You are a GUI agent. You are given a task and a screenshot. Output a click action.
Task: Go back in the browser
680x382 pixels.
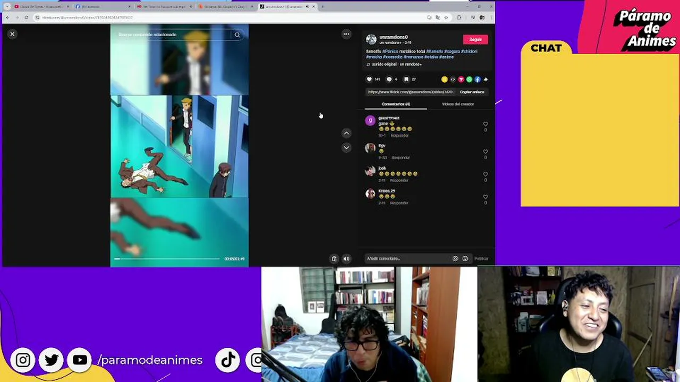tap(7, 18)
